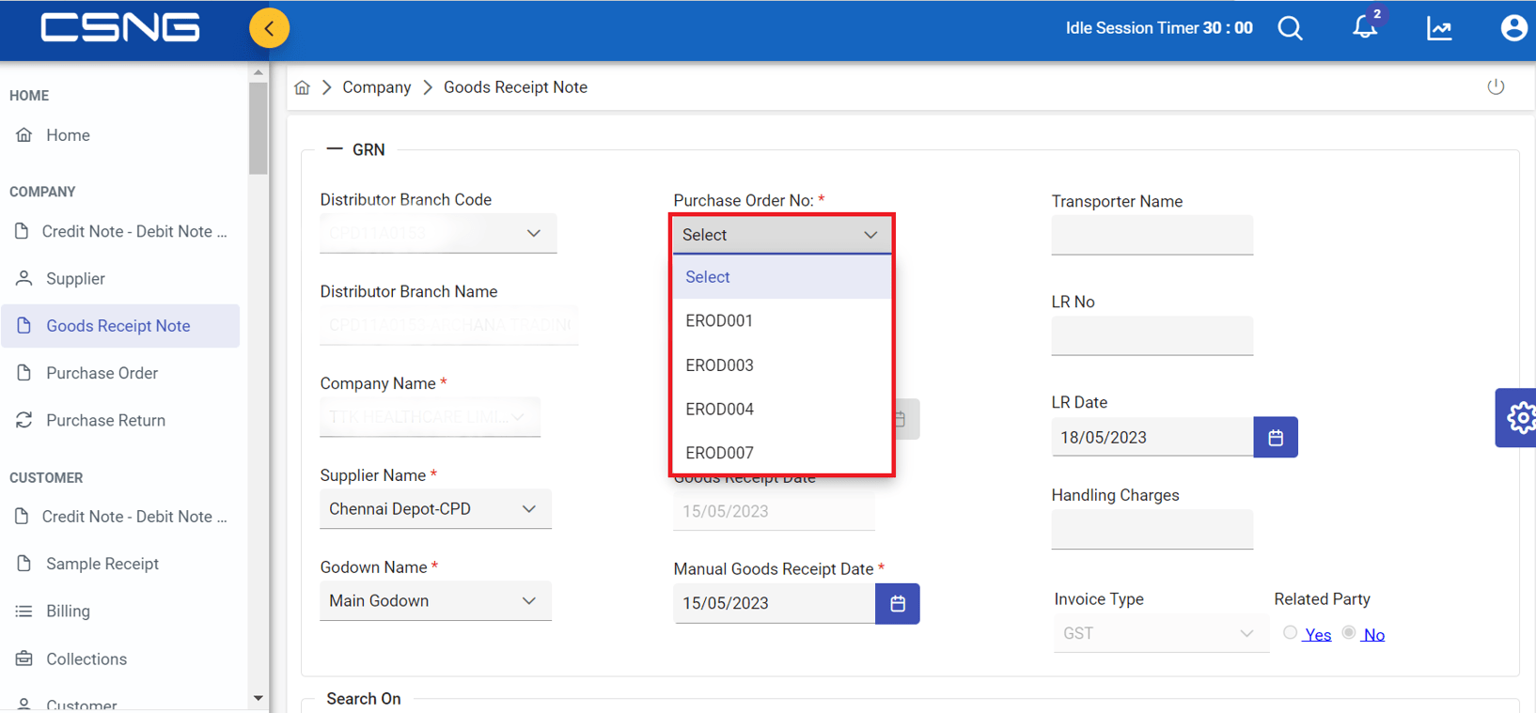This screenshot has height=713, width=1536.
Task: Expand Supplier Name dropdown
Action: coord(435,509)
